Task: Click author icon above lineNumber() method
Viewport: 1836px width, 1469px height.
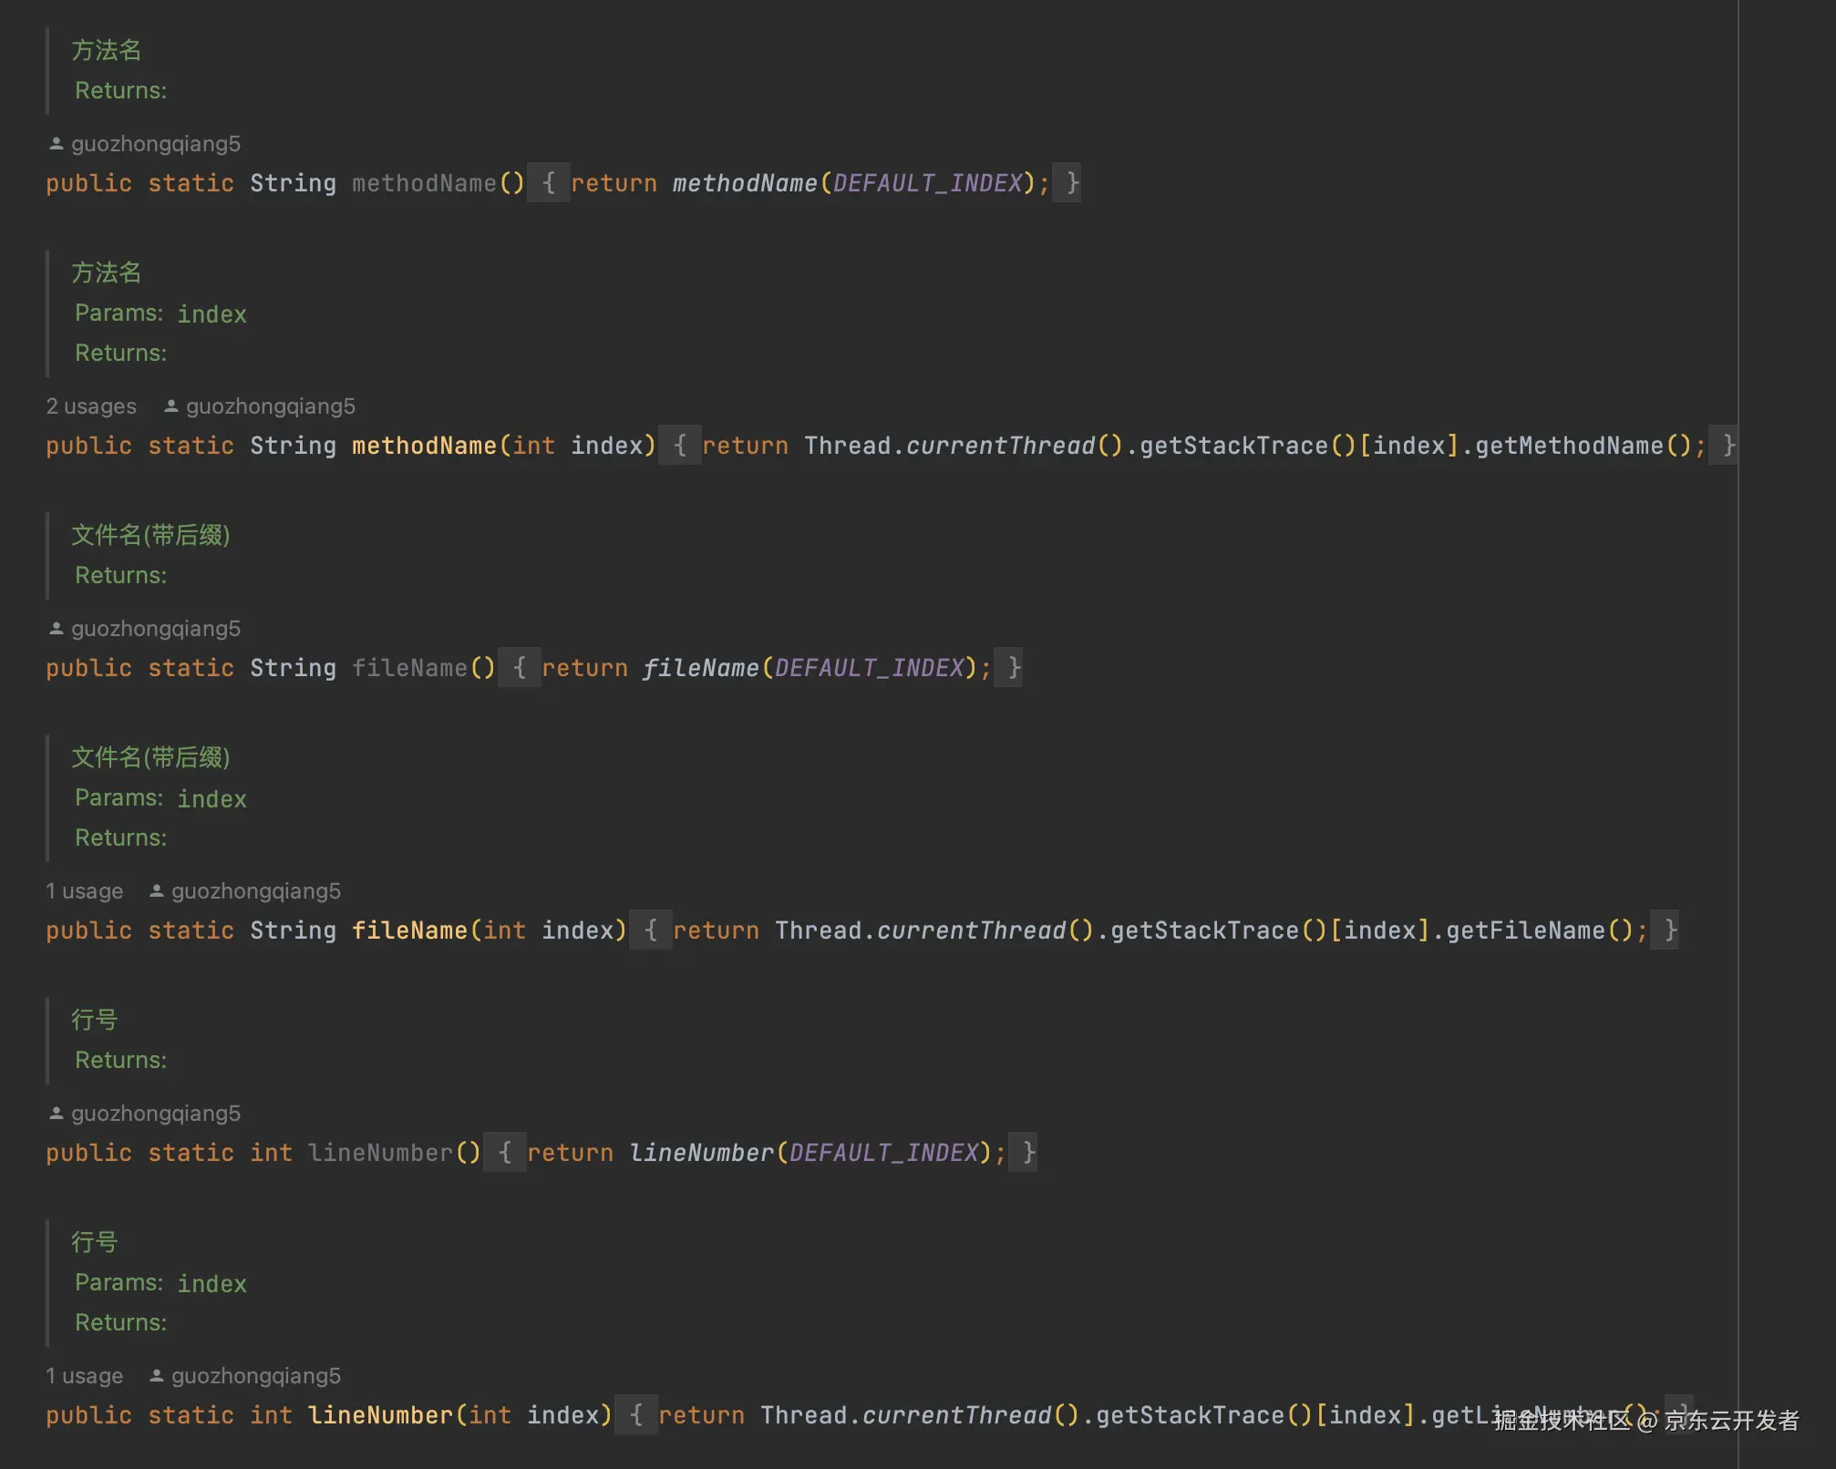Action: coord(56,1114)
